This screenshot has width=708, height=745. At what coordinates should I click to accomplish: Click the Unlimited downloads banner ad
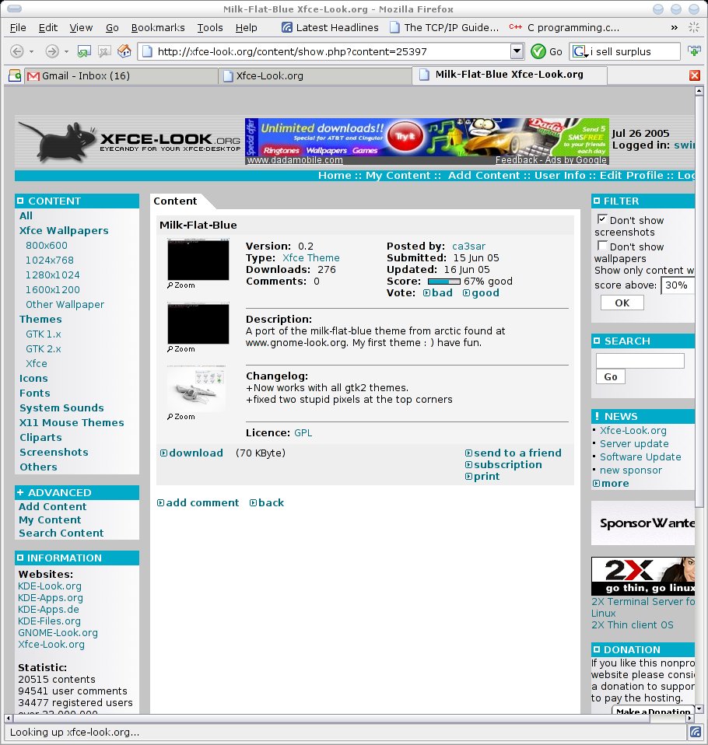tap(427, 142)
